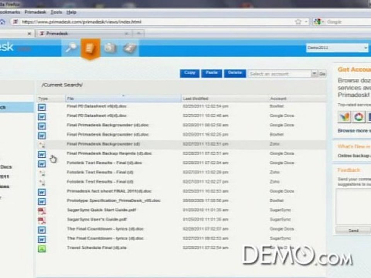This screenshot has width=371, height=278.
Task: Select 'Prototype Specification_PrimaDesk_v05.doc' file name
Action: (x=114, y=200)
